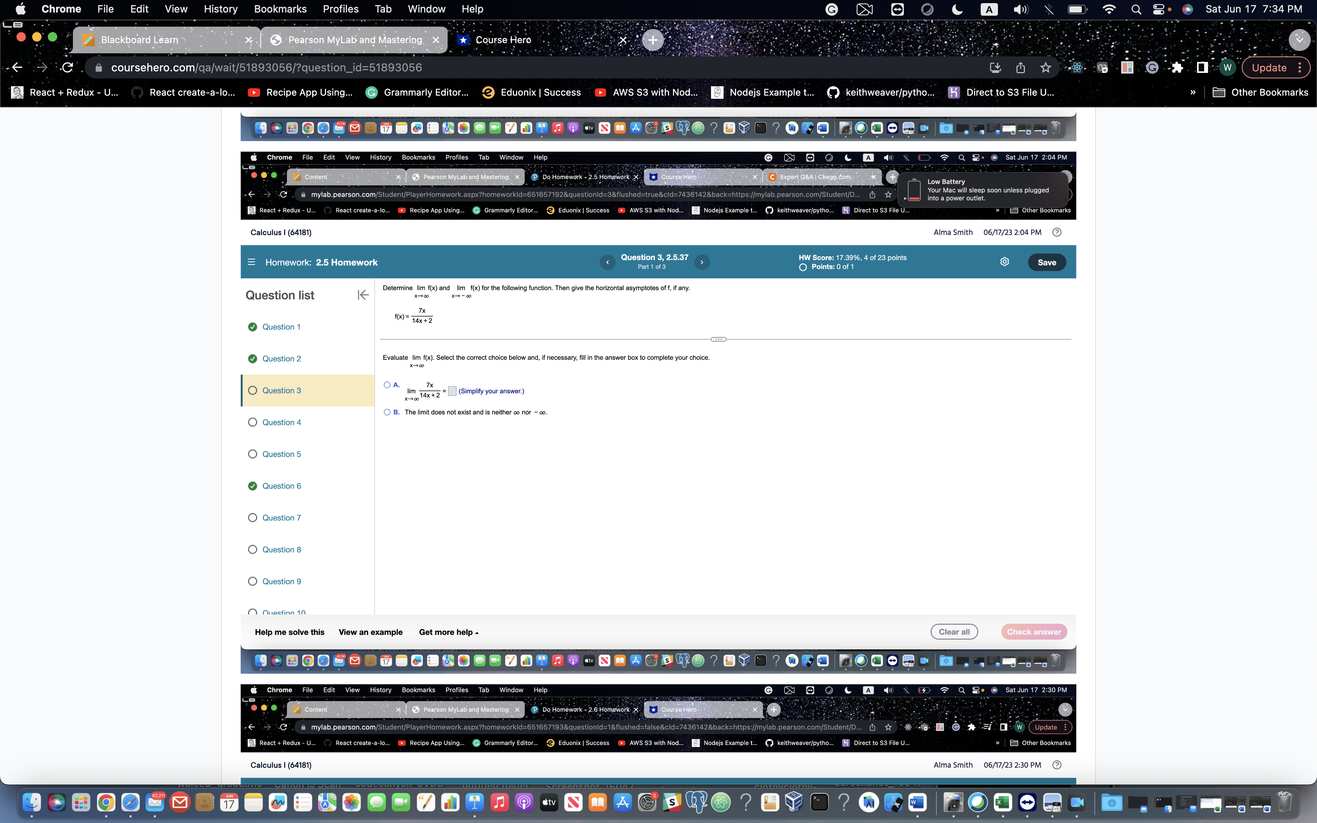Bookmark this page with the star icon
Screen dimensions: 1317x823
(x=1045, y=67)
